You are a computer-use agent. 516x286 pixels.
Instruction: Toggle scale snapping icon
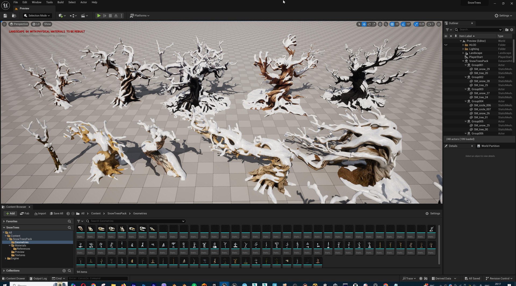point(416,24)
